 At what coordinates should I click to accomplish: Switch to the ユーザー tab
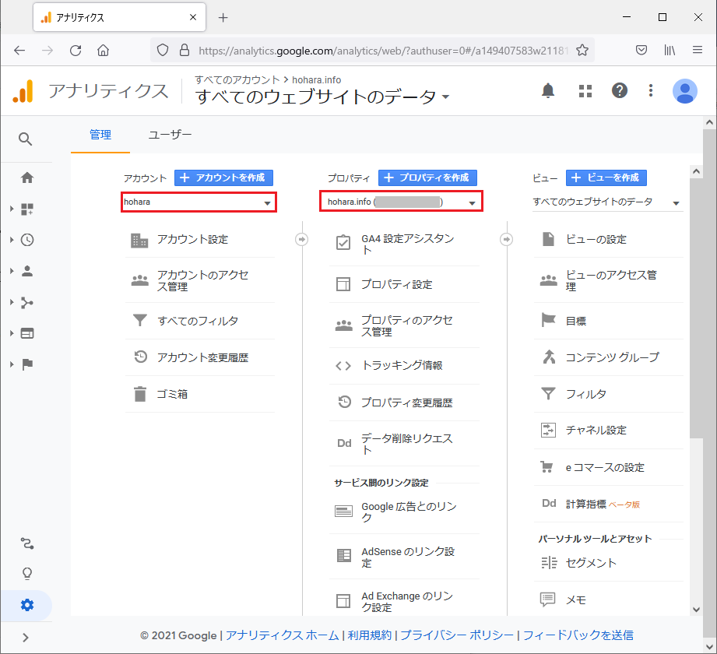coord(170,135)
